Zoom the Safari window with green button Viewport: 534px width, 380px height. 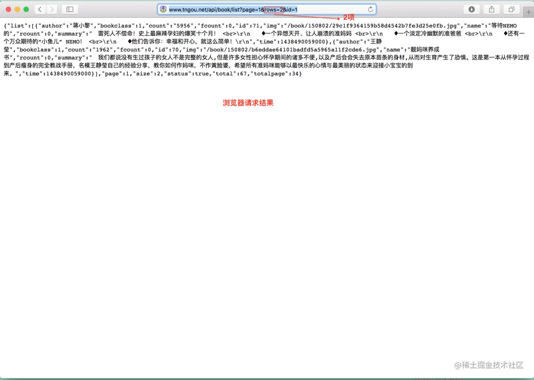click(x=26, y=9)
